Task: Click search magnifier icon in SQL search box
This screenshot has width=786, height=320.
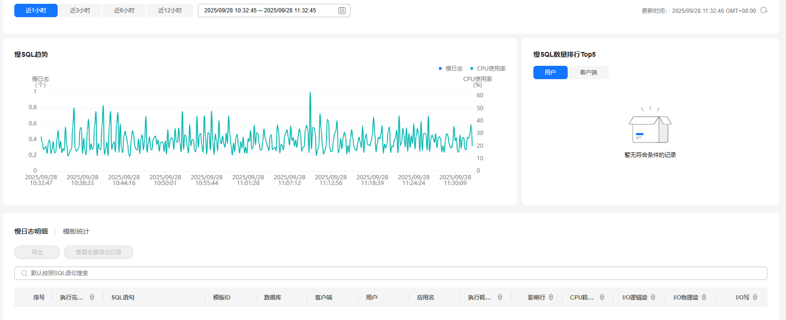Action: (24, 273)
